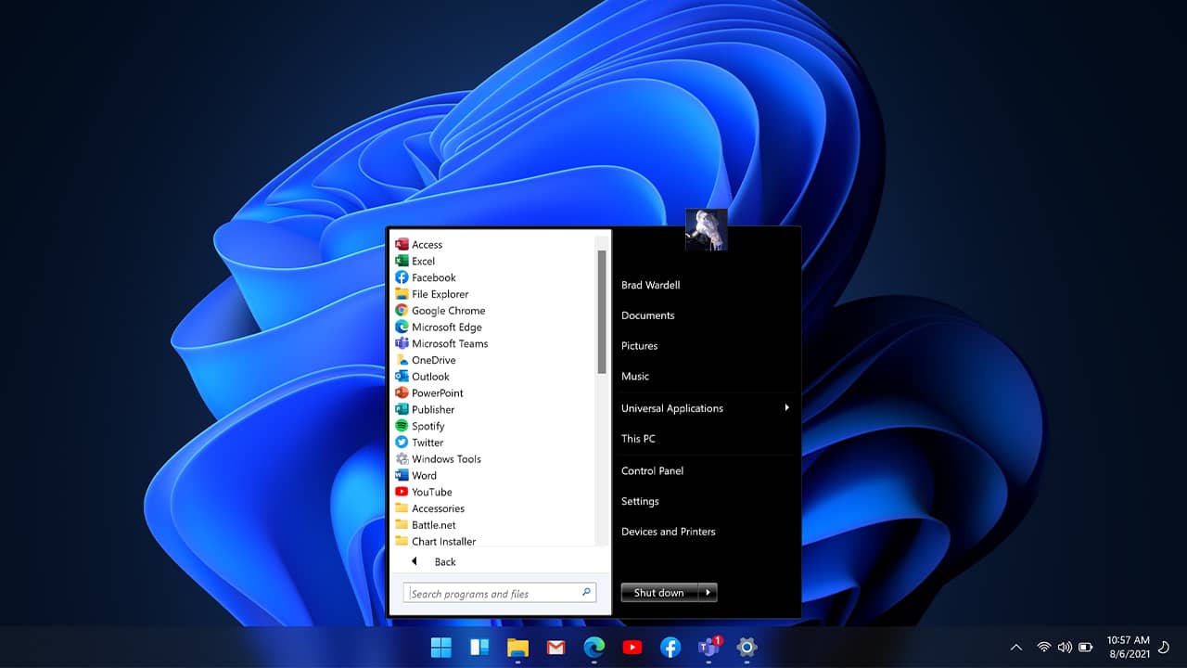The image size is (1187, 668).
Task: Expand Universal Applications submenu arrow
Action: coord(786,407)
